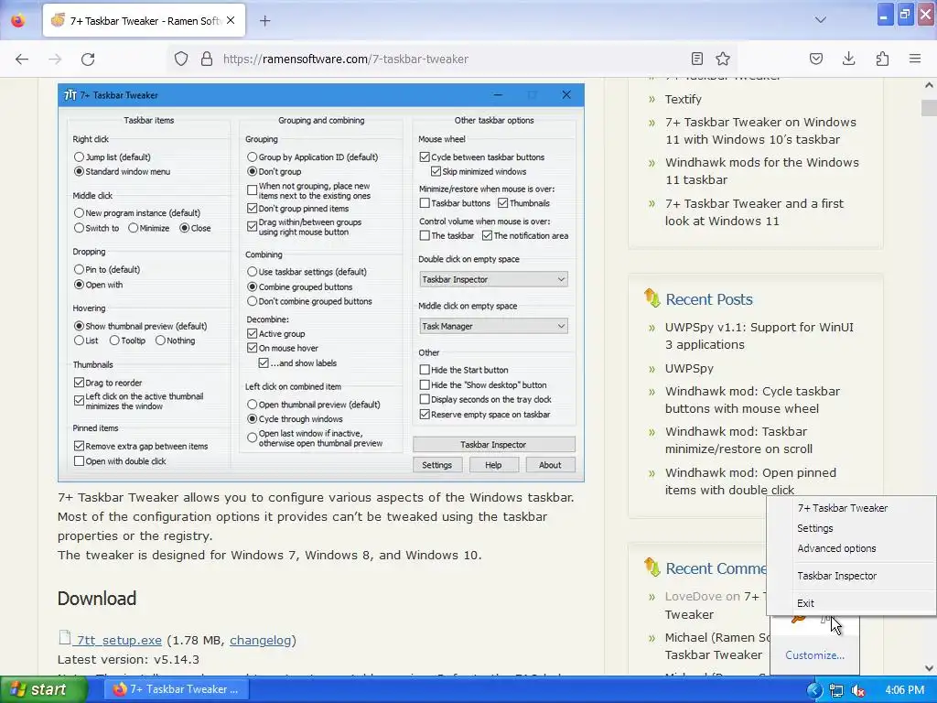Toggle 'Don't group pinned items' checkbox
Image resolution: width=937 pixels, height=703 pixels.
point(253,209)
